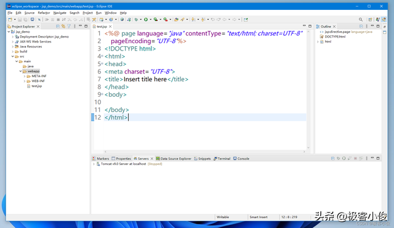The height and width of the screenshot is (228, 394).
Task: Expand the JAX-WS Web Services node
Action: [13, 42]
